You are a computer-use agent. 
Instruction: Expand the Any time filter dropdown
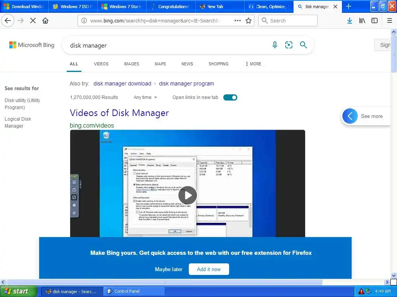(145, 97)
